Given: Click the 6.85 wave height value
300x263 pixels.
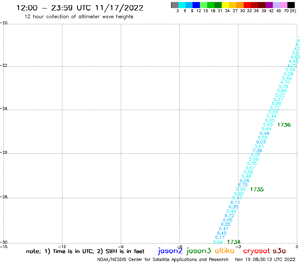Looking at the screenshot, I should [225, 224].
